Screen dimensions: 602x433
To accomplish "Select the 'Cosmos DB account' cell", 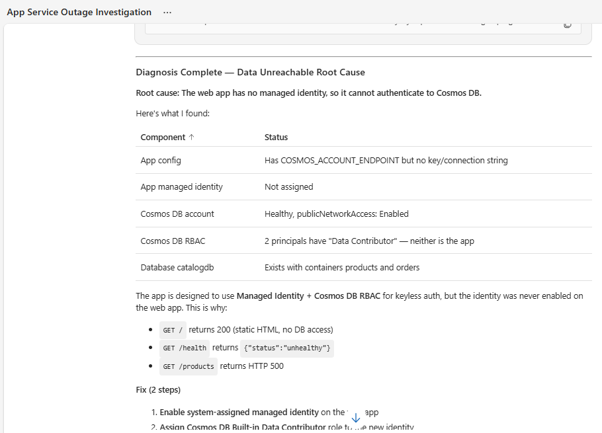I will pyautogui.click(x=177, y=214).
